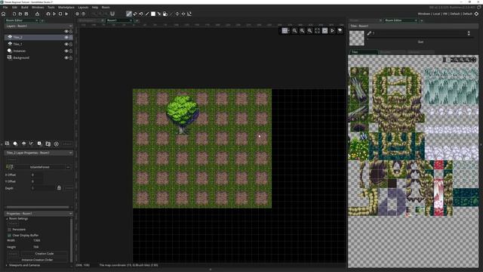Select the tile Fill tool

141,14
